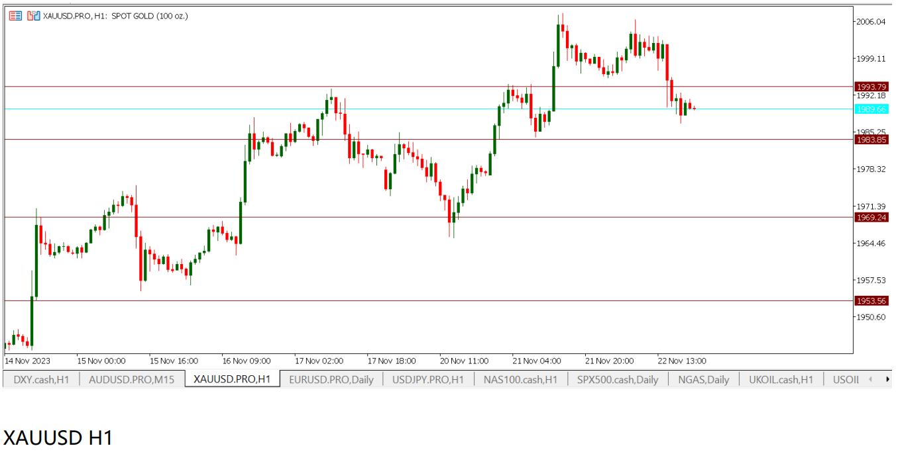Open the NAS100.cash,H1 chart tab
Image resolution: width=898 pixels, height=452 pixels.
(520, 379)
